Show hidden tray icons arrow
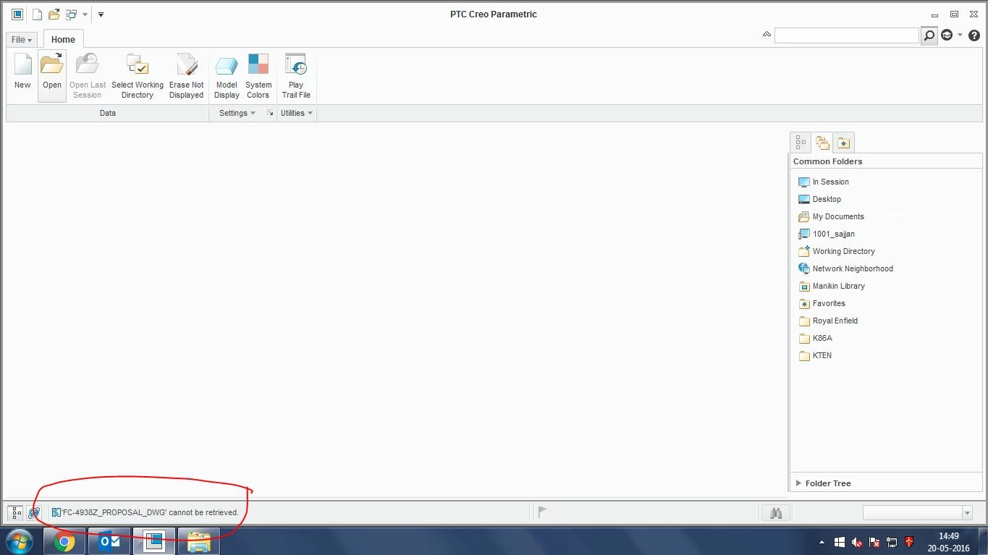Image resolution: width=988 pixels, height=555 pixels. click(822, 542)
